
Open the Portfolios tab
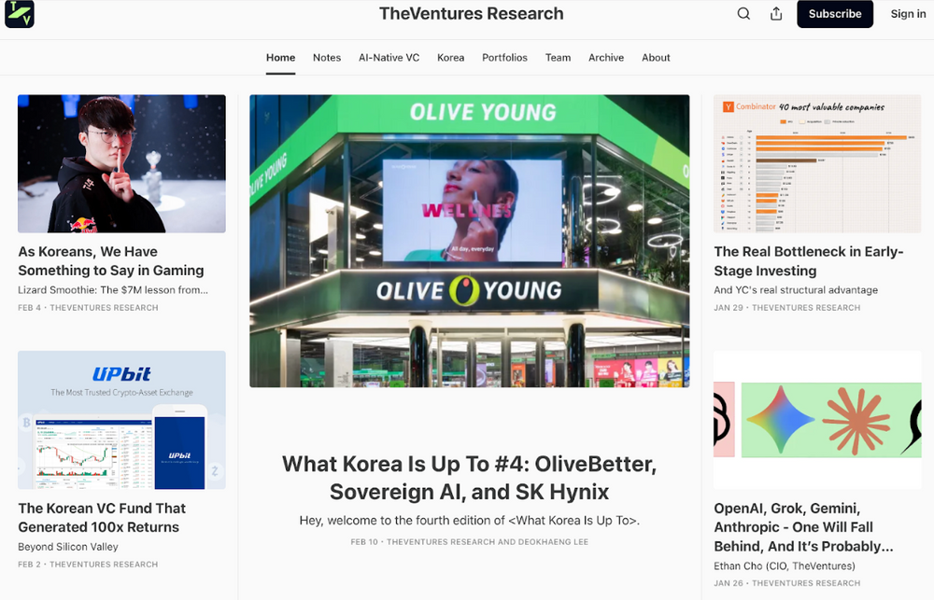[x=504, y=58]
